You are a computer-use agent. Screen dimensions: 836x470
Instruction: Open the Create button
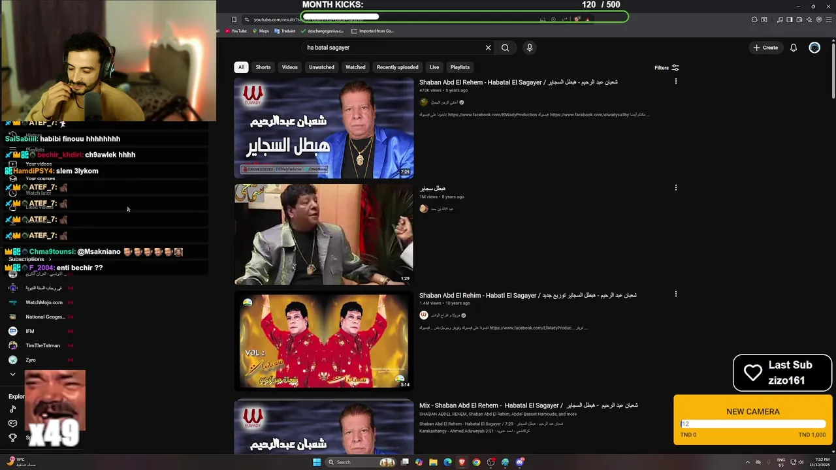765,48
